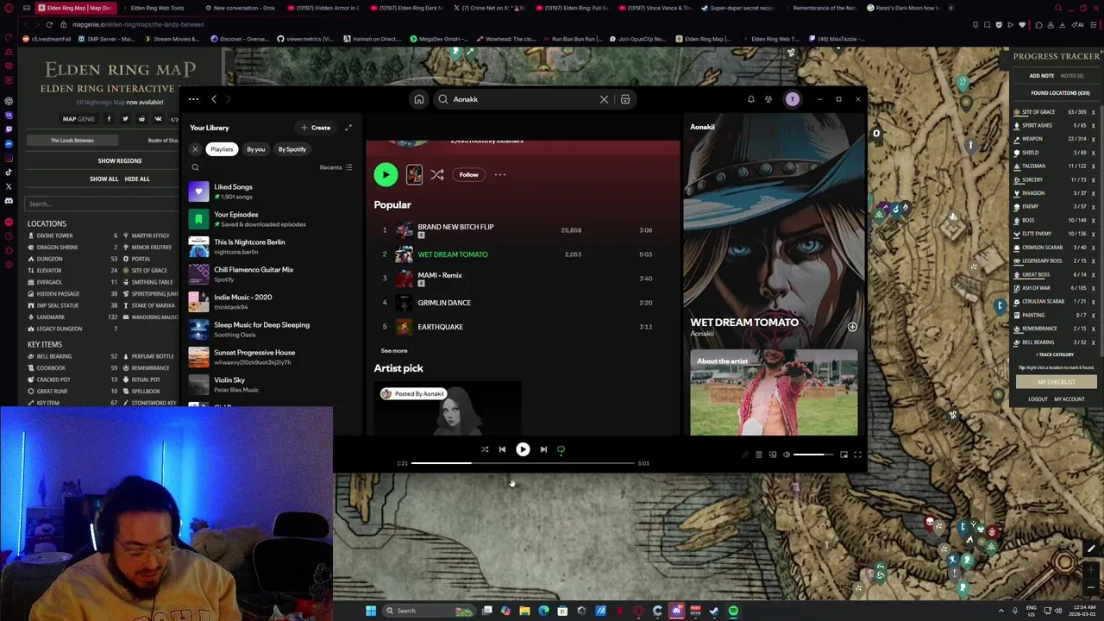This screenshot has width=1104, height=621.
Task: Toggle repeat in the player bar
Action: click(561, 449)
